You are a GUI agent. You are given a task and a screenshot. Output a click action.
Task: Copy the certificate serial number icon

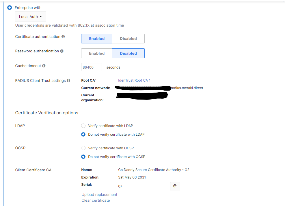(175, 186)
